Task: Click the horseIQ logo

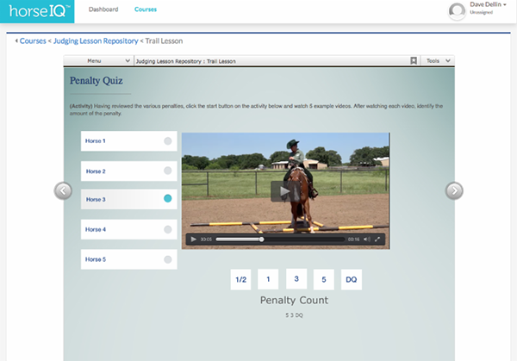Action: 37,11
